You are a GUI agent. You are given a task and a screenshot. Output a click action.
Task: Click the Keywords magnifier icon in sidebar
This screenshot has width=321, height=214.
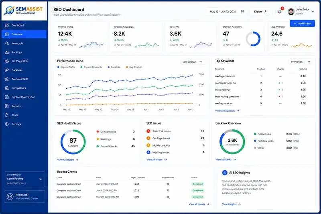(x=7, y=43)
